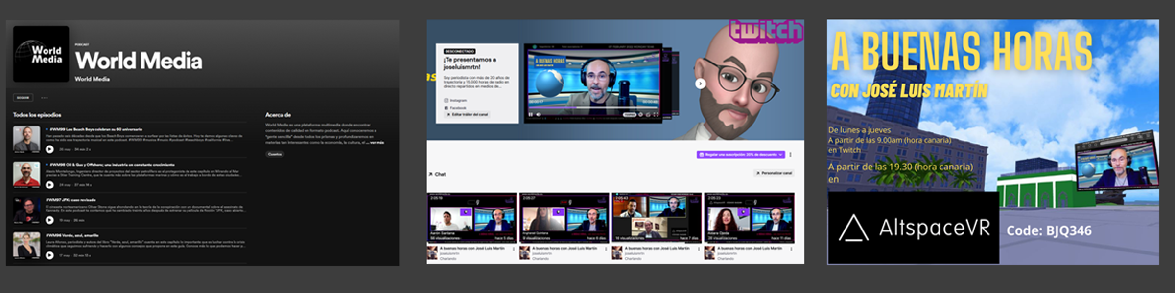Click the channel avatar under the second Twitch video

point(524,253)
